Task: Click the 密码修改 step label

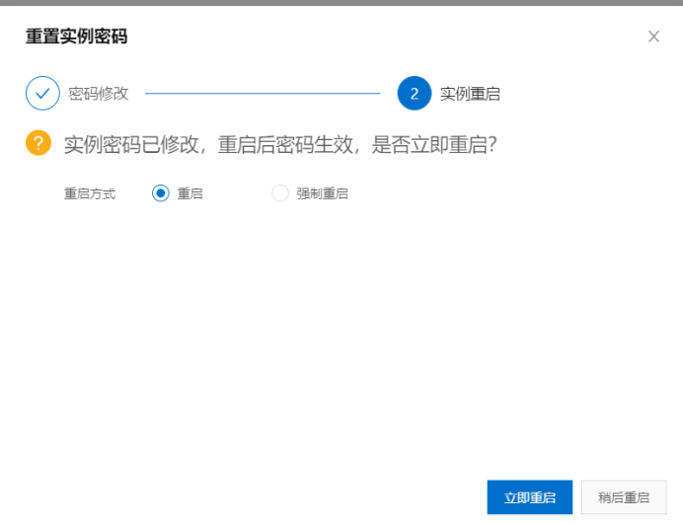Action: pos(99,94)
